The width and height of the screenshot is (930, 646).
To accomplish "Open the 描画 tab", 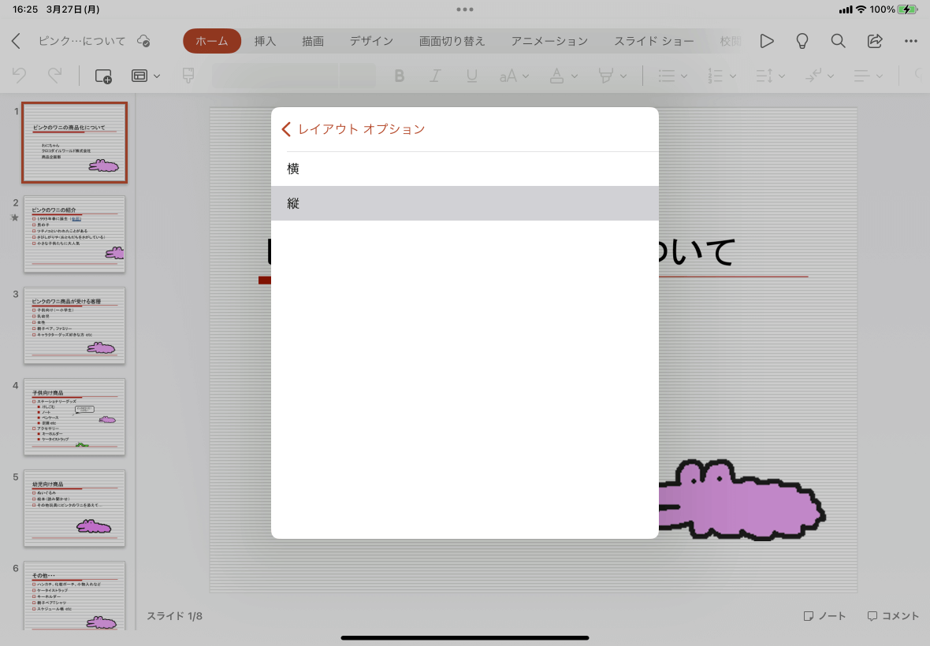I will (x=313, y=41).
